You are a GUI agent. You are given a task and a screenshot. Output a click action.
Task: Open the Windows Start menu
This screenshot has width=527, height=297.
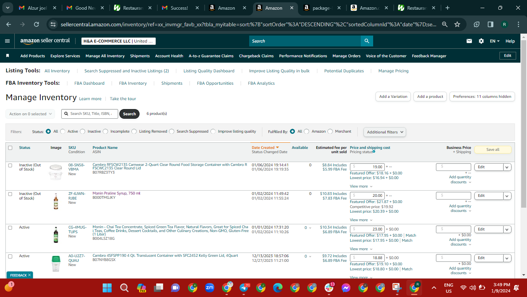(x=107, y=288)
